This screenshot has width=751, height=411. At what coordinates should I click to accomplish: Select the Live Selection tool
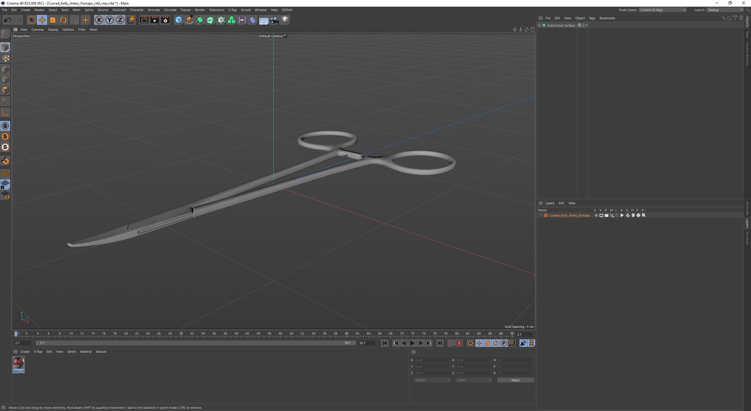point(31,20)
